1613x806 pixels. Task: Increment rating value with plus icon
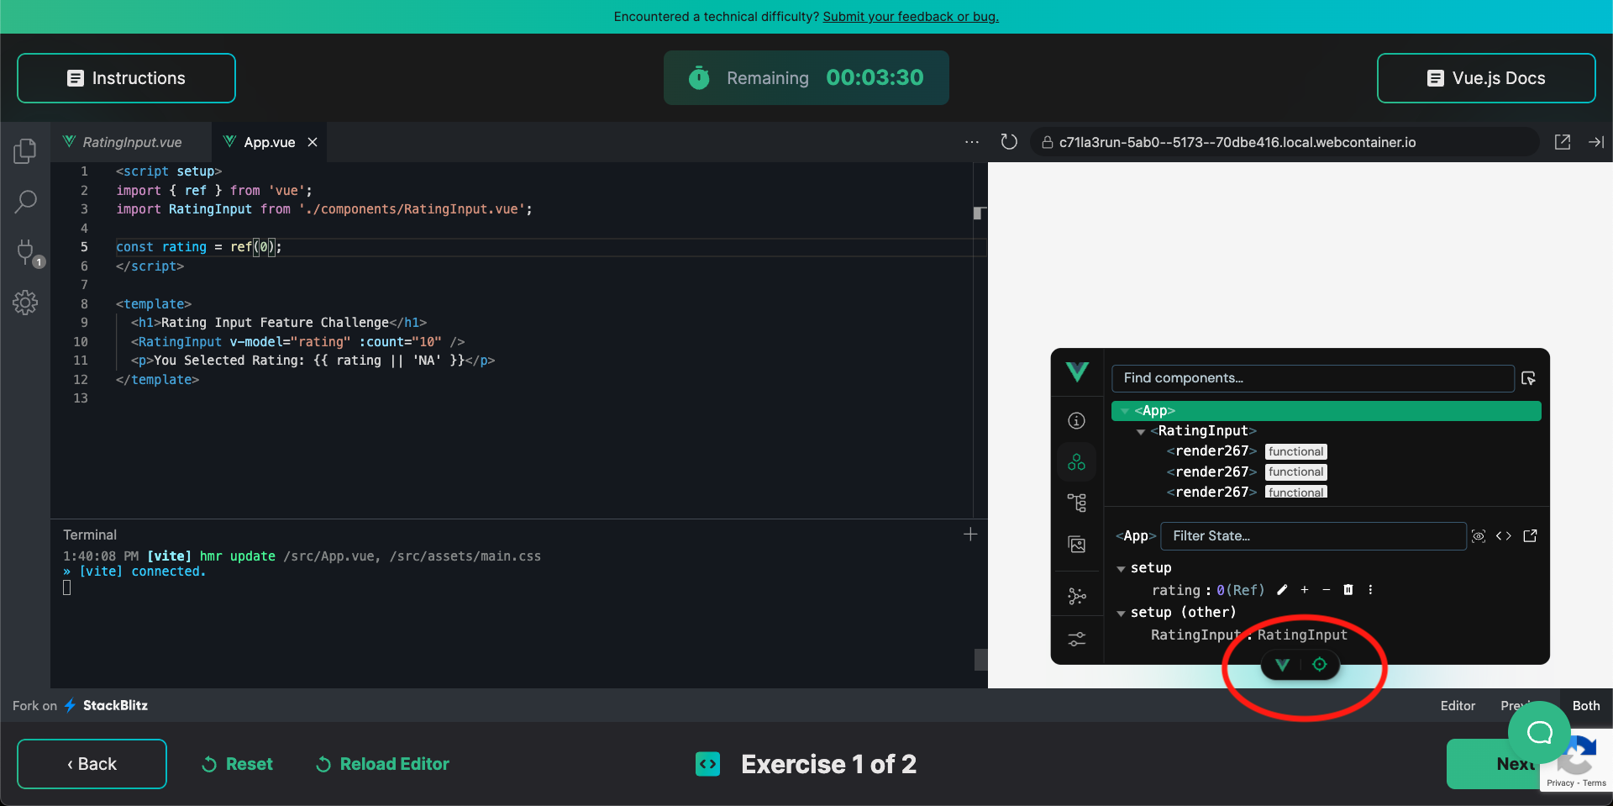pos(1305,590)
